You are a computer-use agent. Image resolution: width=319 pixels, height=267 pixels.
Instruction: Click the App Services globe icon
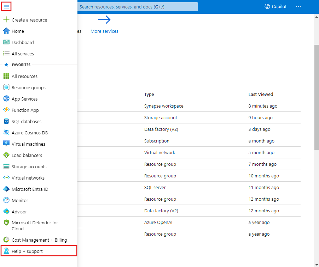coord(6,99)
